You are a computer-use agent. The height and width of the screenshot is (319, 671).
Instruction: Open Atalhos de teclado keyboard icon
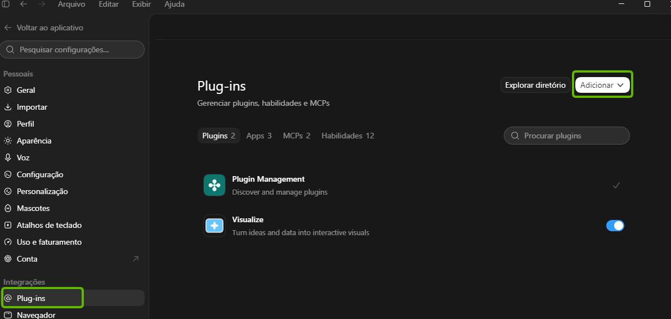8,225
